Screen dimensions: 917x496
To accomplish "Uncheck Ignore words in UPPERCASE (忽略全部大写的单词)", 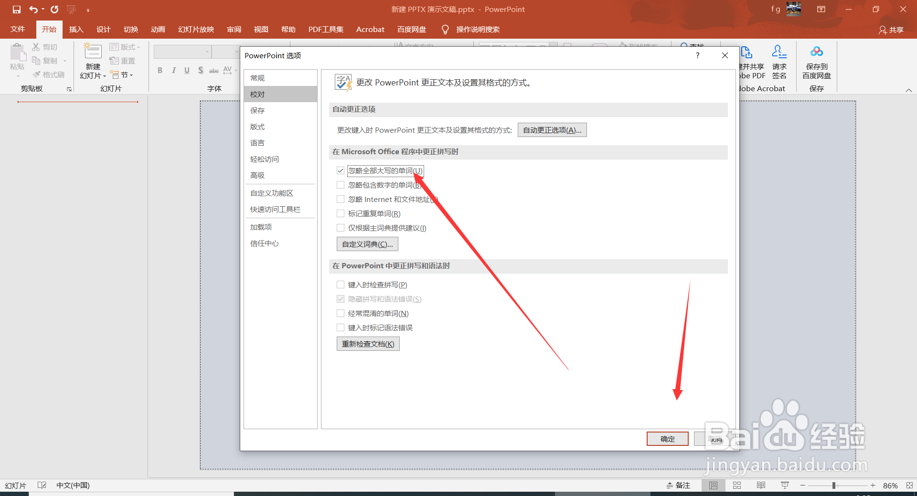I will tap(341, 170).
